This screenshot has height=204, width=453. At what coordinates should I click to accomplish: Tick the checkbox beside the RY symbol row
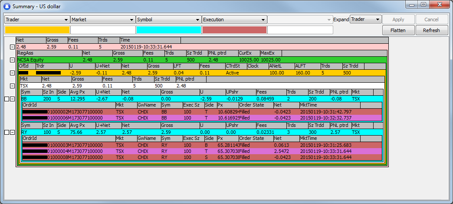click(x=6, y=132)
